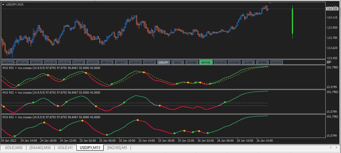Screen dimensions: 341x153
Task: Select the GBPAUD symbol button
Action: [x=8, y=62]
